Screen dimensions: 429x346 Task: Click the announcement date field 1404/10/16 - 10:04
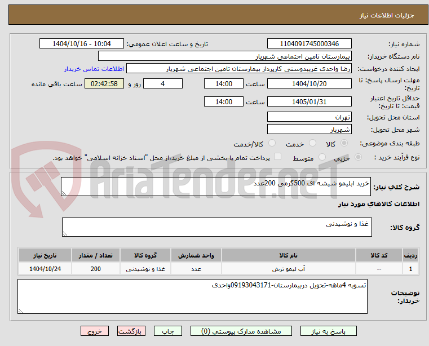click(82, 44)
